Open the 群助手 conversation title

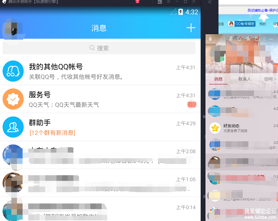click(x=40, y=123)
